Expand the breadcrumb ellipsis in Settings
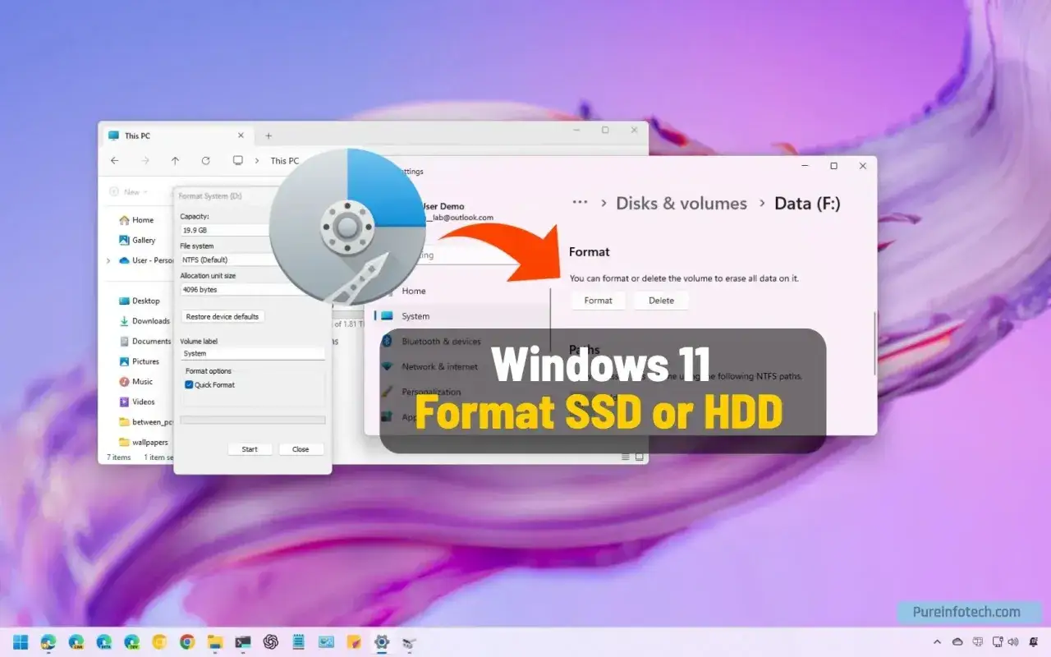 (581, 203)
